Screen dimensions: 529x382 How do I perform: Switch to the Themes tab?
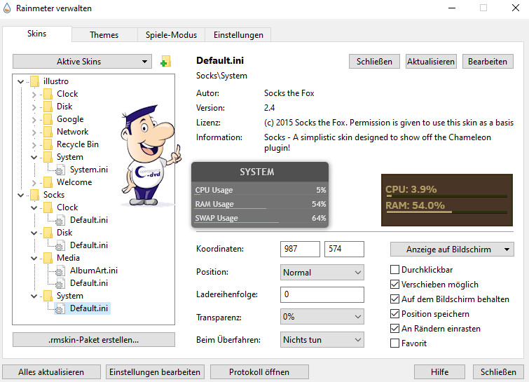click(x=104, y=35)
